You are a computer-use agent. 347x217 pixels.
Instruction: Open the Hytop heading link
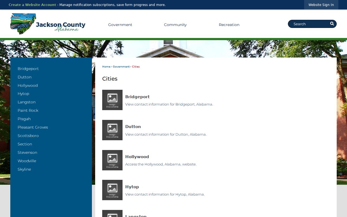tap(132, 187)
